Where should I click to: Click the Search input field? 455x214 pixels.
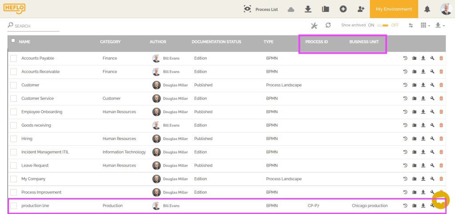pyautogui.click(x=36, y=26)
